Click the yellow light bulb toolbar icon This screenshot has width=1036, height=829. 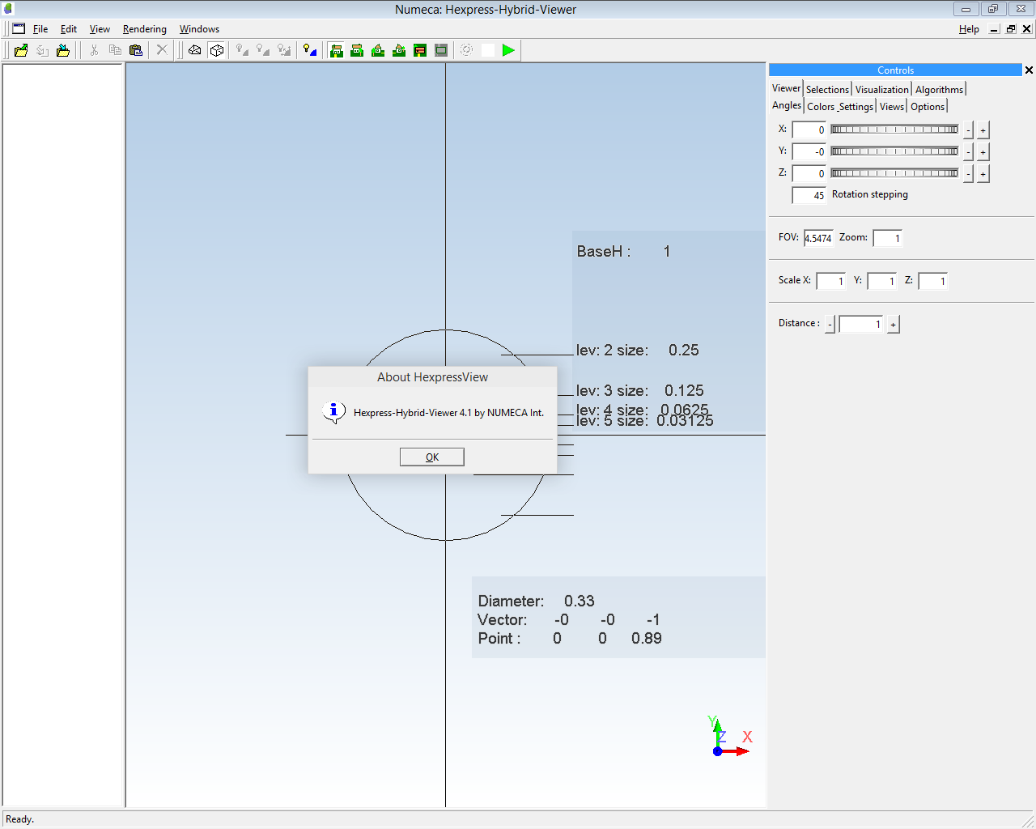tap(310, 50)
